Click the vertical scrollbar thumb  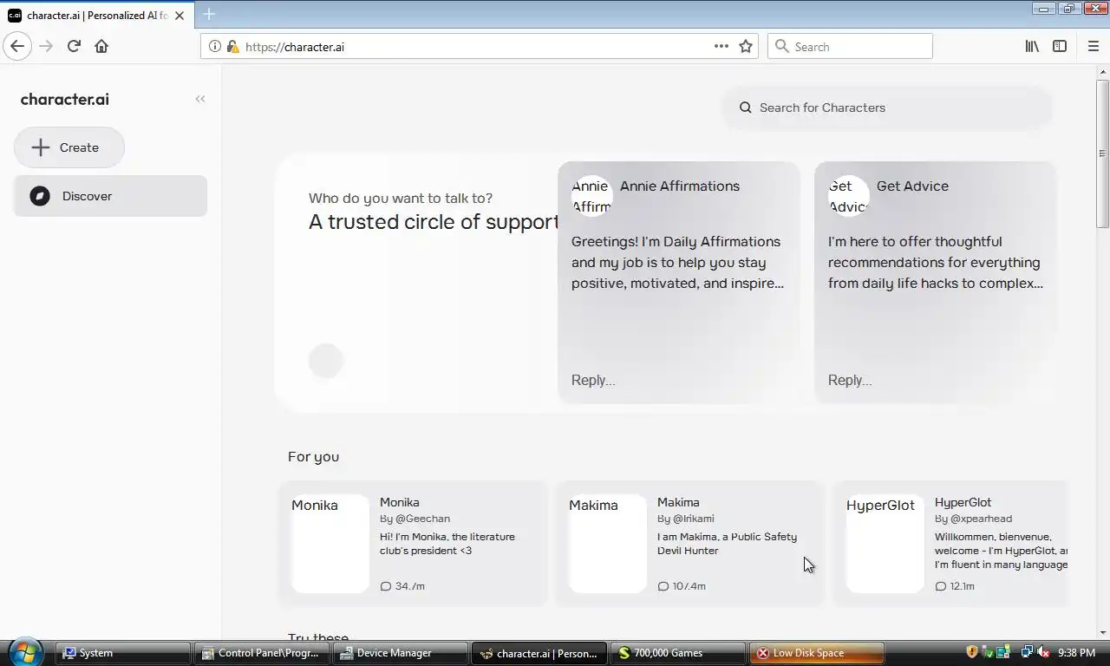[x=1103, y=153]
